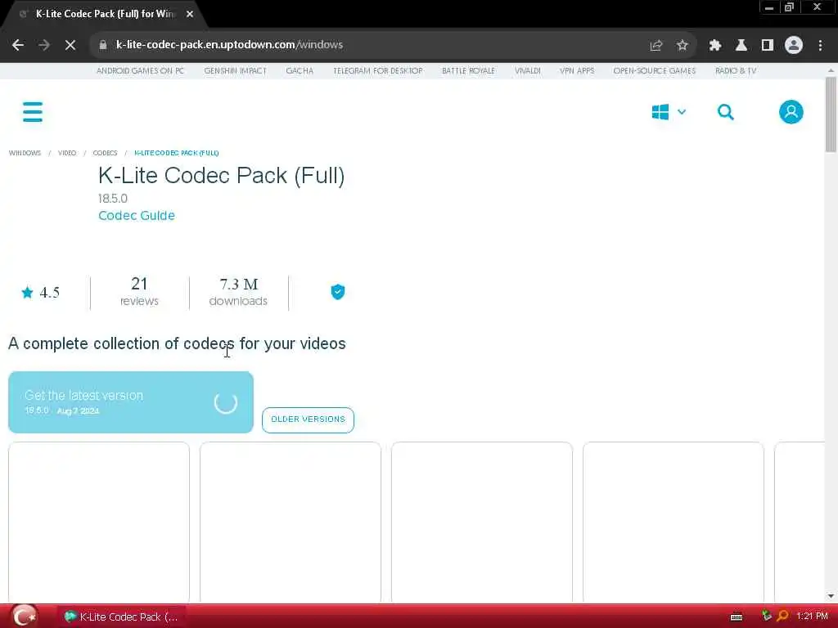
Task: Click the Codecs breadcrumb link
Action: [105, 153]
